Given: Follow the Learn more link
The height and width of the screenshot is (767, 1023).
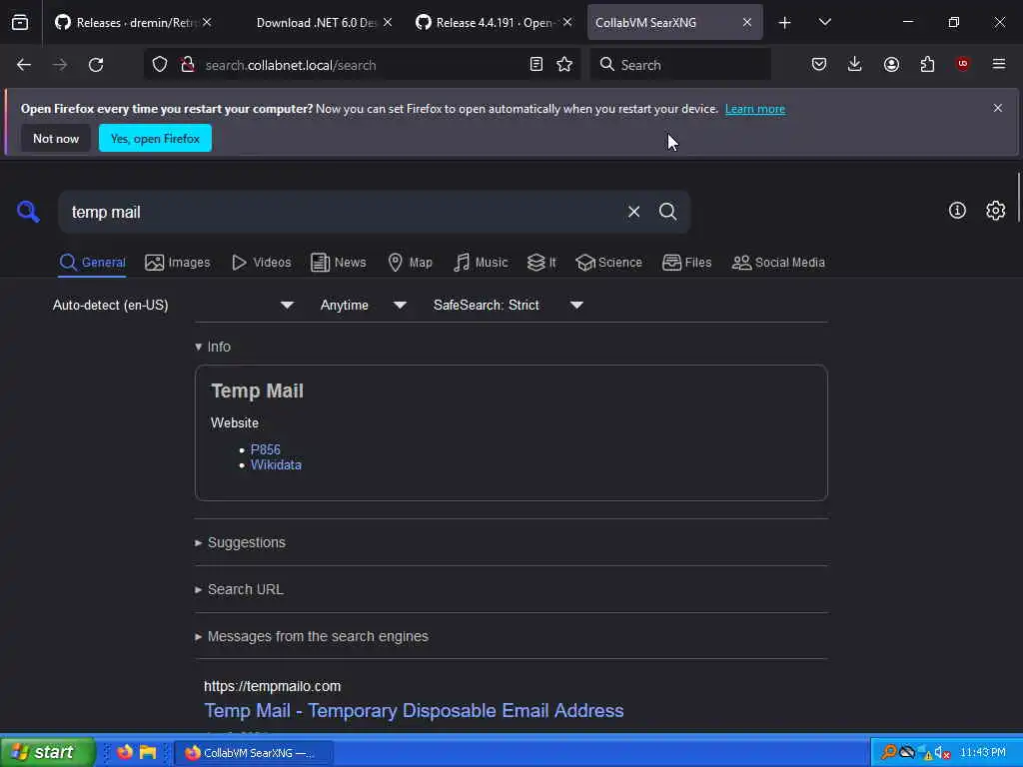Looking at the screenshot, I should click(755, 109).
